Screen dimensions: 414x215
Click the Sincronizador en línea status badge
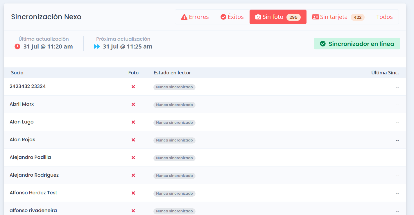(x=357, y=44)
